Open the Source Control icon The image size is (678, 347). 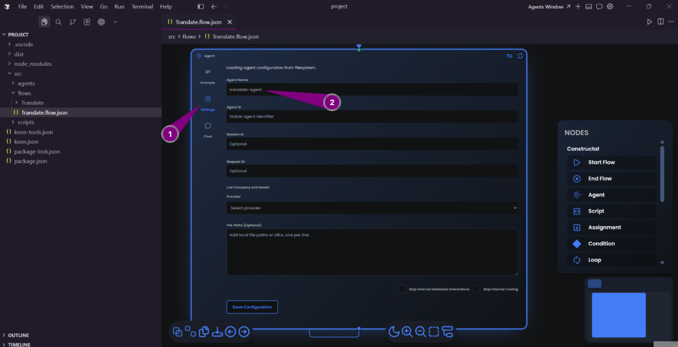[x=72, y=22]
